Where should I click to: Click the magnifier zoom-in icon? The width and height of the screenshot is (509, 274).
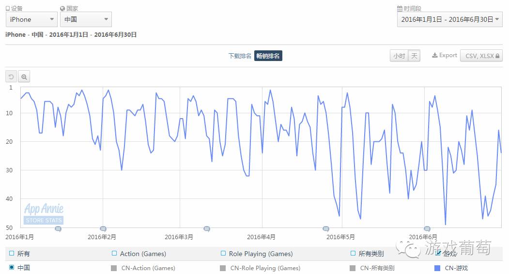coord(24,76)
